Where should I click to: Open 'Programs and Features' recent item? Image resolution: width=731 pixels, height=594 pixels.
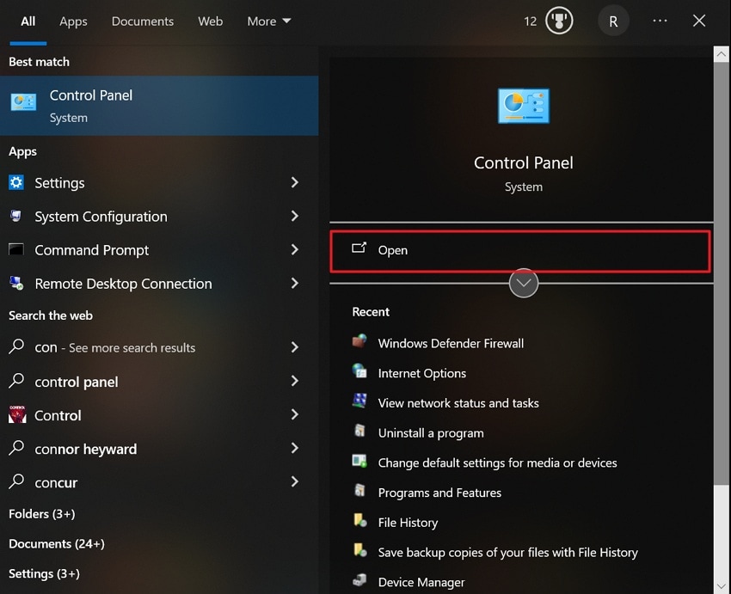tap(439, 493)
